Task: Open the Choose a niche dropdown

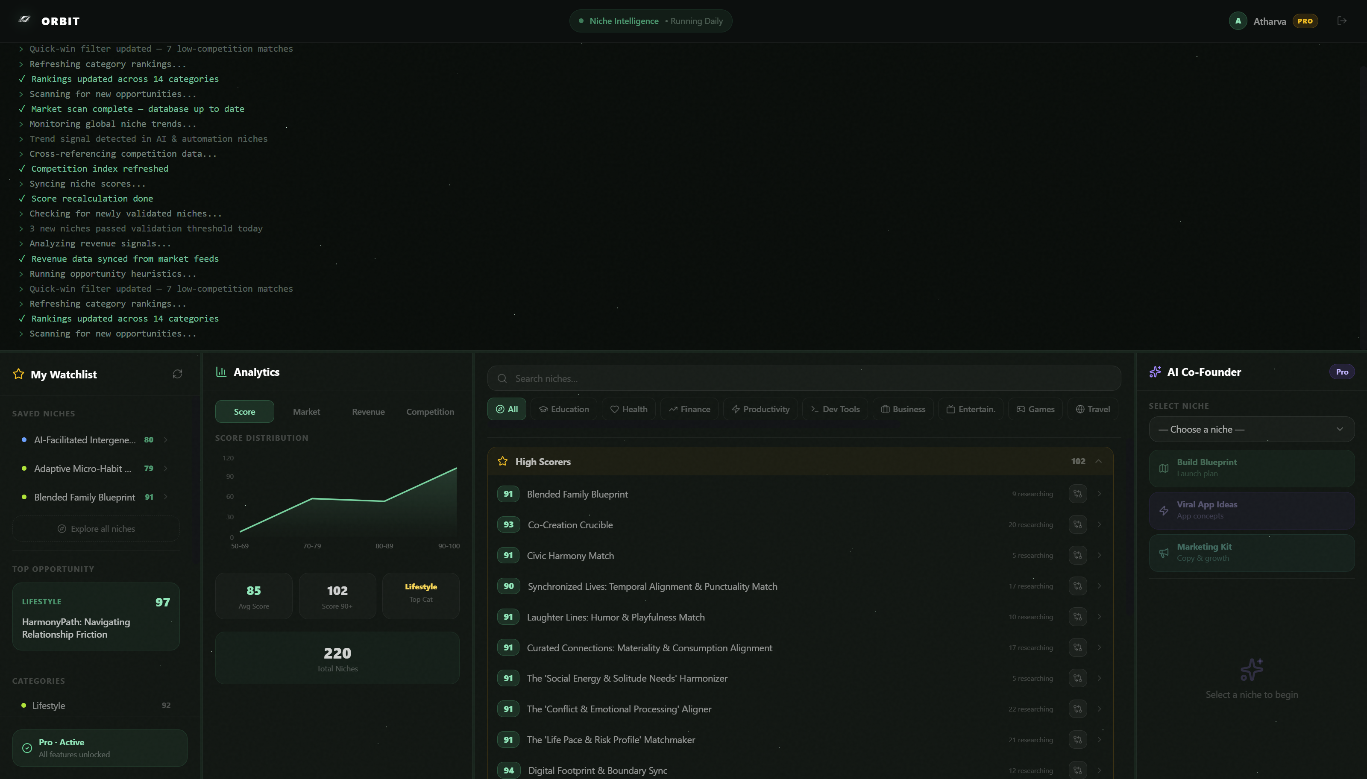Action: pos(1251,429)
